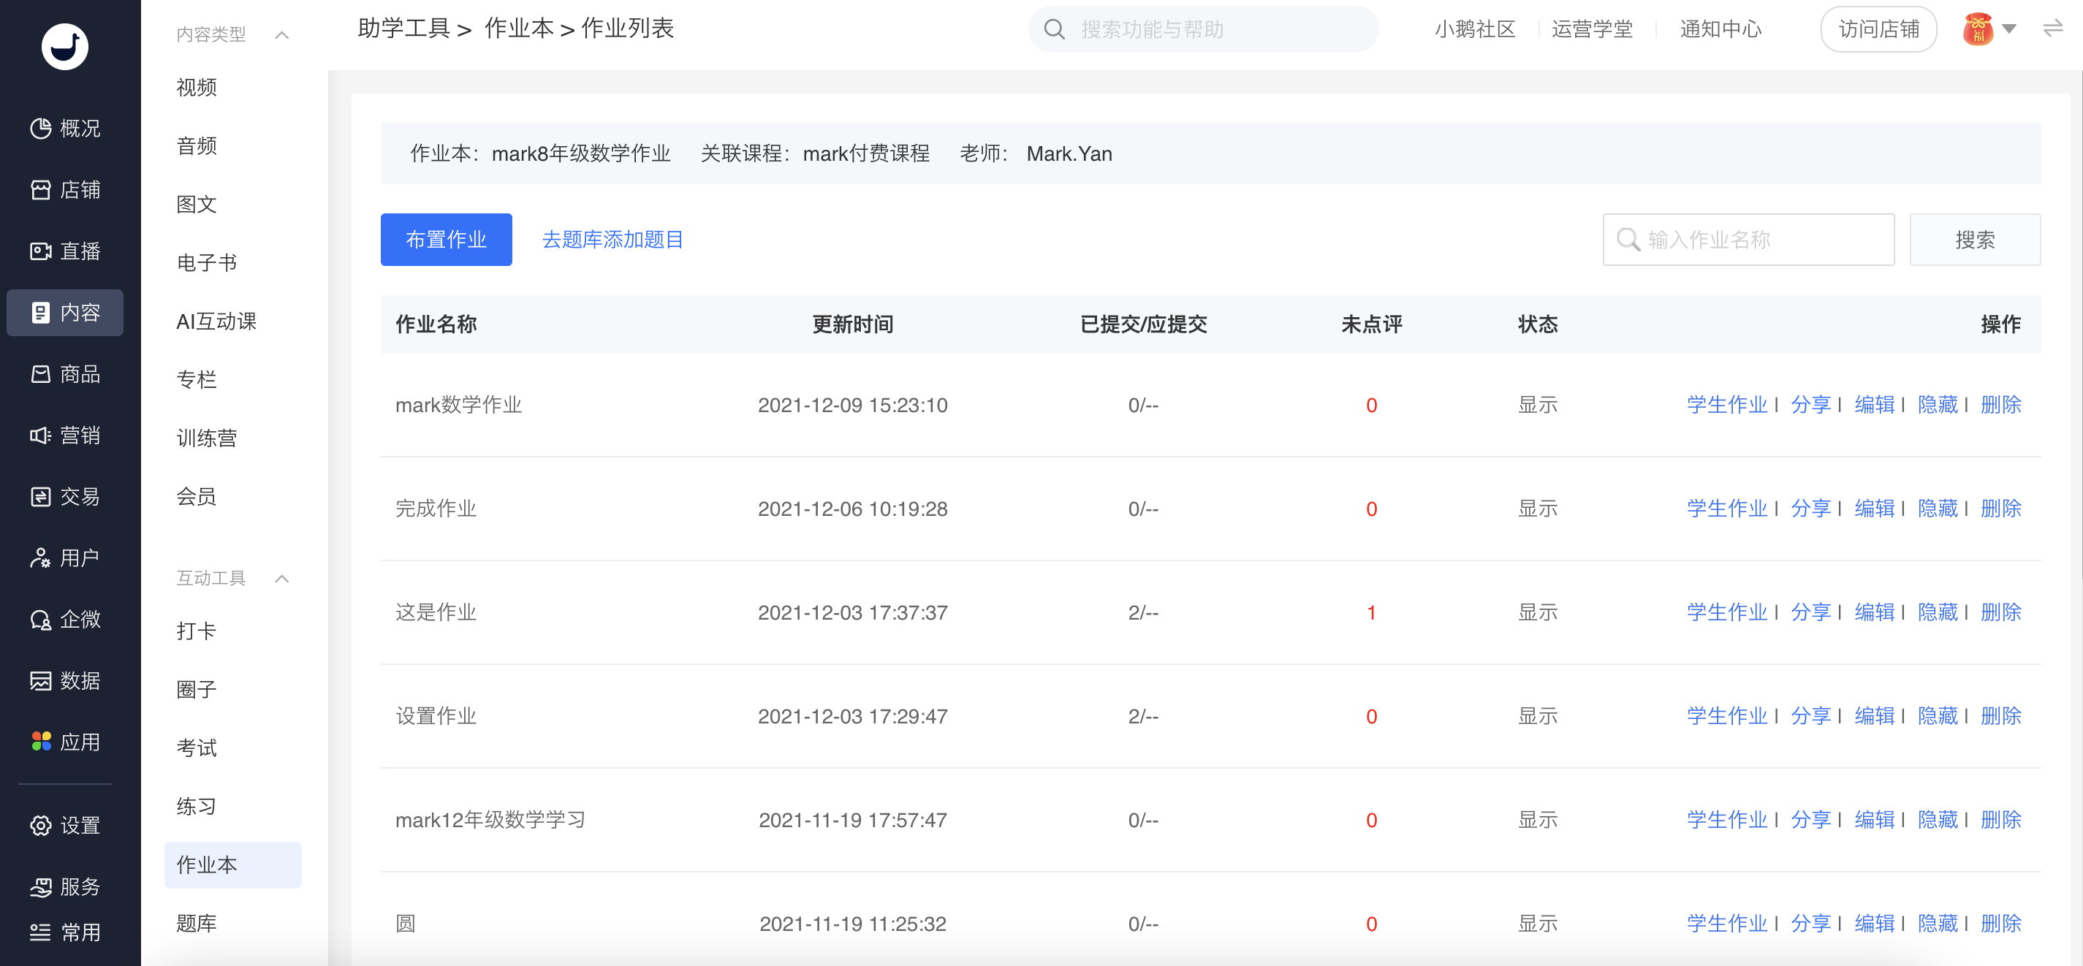Click the 概况 overview pie icon
Viewport: 2083px width, 966px height.
pyautogui.click(x=40, y=129)
